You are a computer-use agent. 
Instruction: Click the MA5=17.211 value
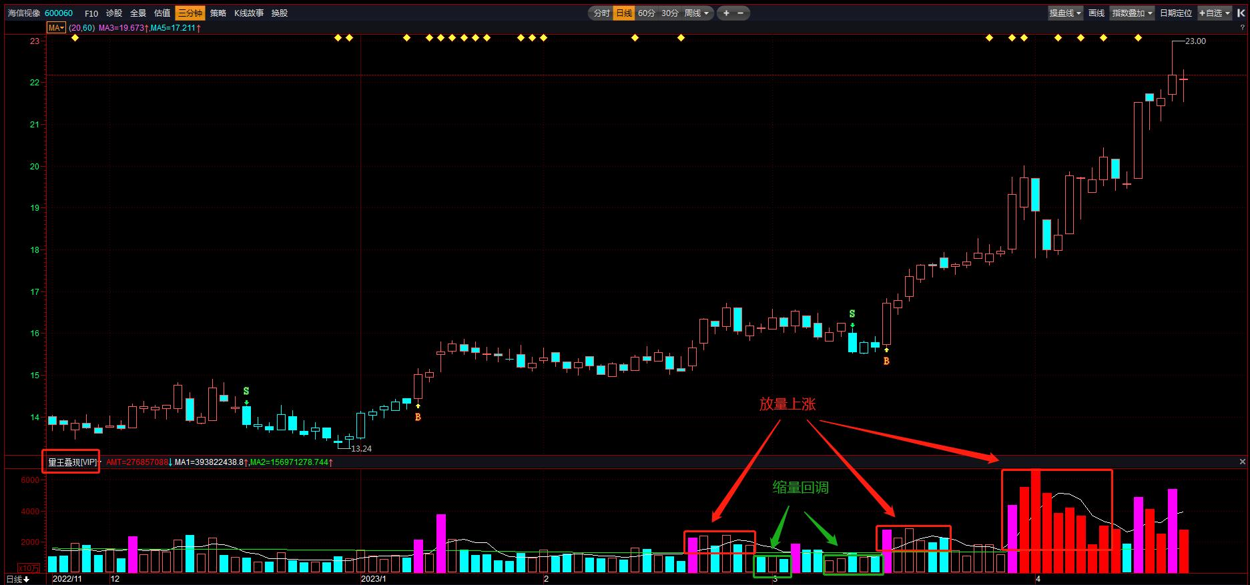[174, 28]
